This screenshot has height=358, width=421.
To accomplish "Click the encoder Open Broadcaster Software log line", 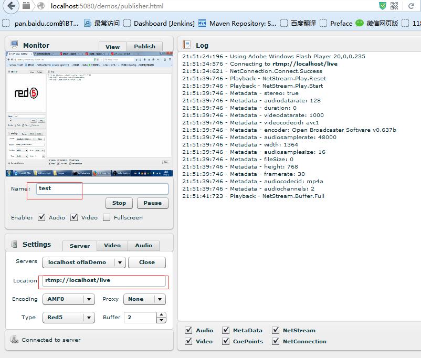I will pos(289,130).
